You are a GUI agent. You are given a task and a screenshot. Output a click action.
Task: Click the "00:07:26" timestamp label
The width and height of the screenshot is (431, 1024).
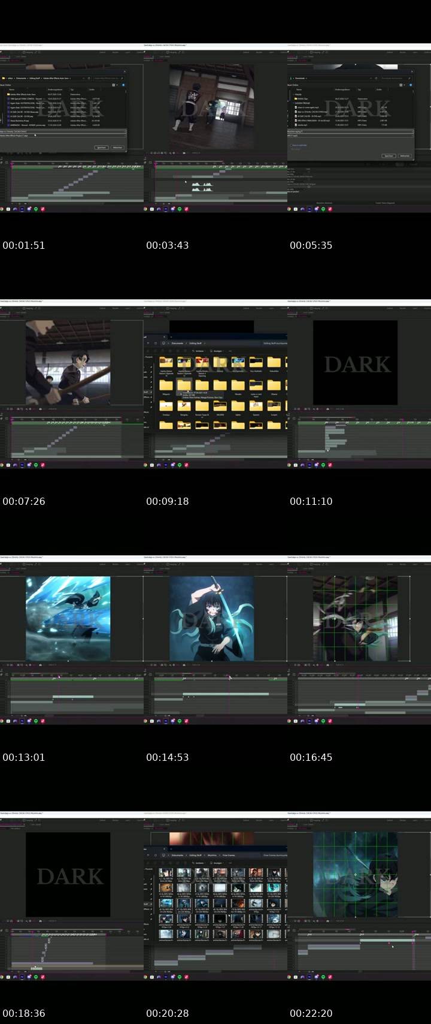(x=24, y=501)
